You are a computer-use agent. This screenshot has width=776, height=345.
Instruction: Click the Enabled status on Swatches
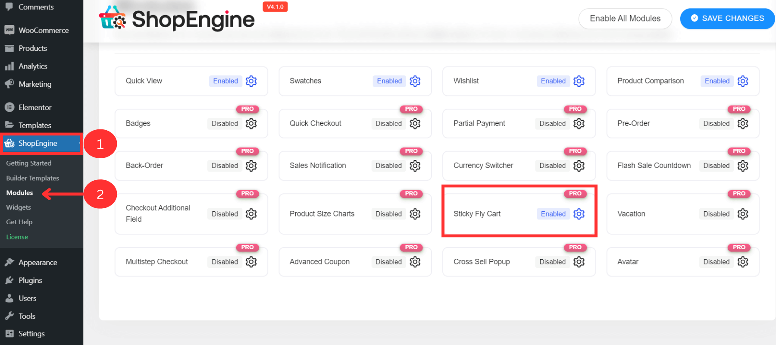(x=389, y=81)
